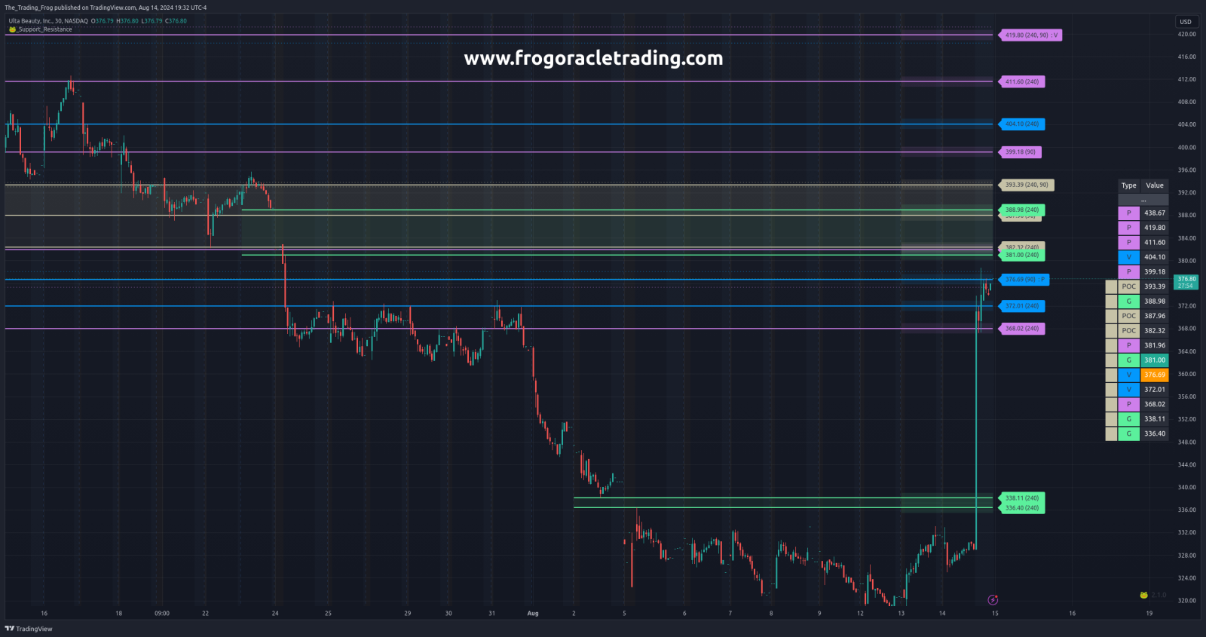Select the Support_Resistance indicator legend
Viewport: 1206px width, 637px height.
pos(44,29)
